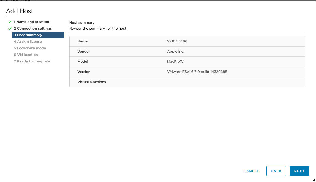Screen dimensions: 316x182
Task: Go back with the BACK button
Action: click(x=276, y=171)
